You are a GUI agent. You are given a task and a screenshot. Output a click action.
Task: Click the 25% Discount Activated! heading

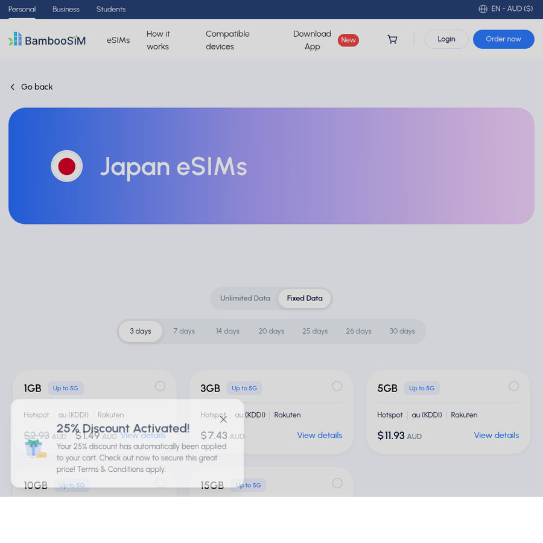[x=123, y=428]
